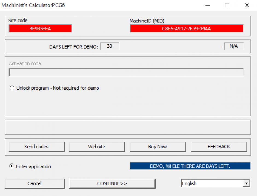Open the Website button
Screen dimensions: 257x196
[x=97, y=147]
